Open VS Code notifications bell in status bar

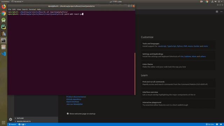coord(221,125)
